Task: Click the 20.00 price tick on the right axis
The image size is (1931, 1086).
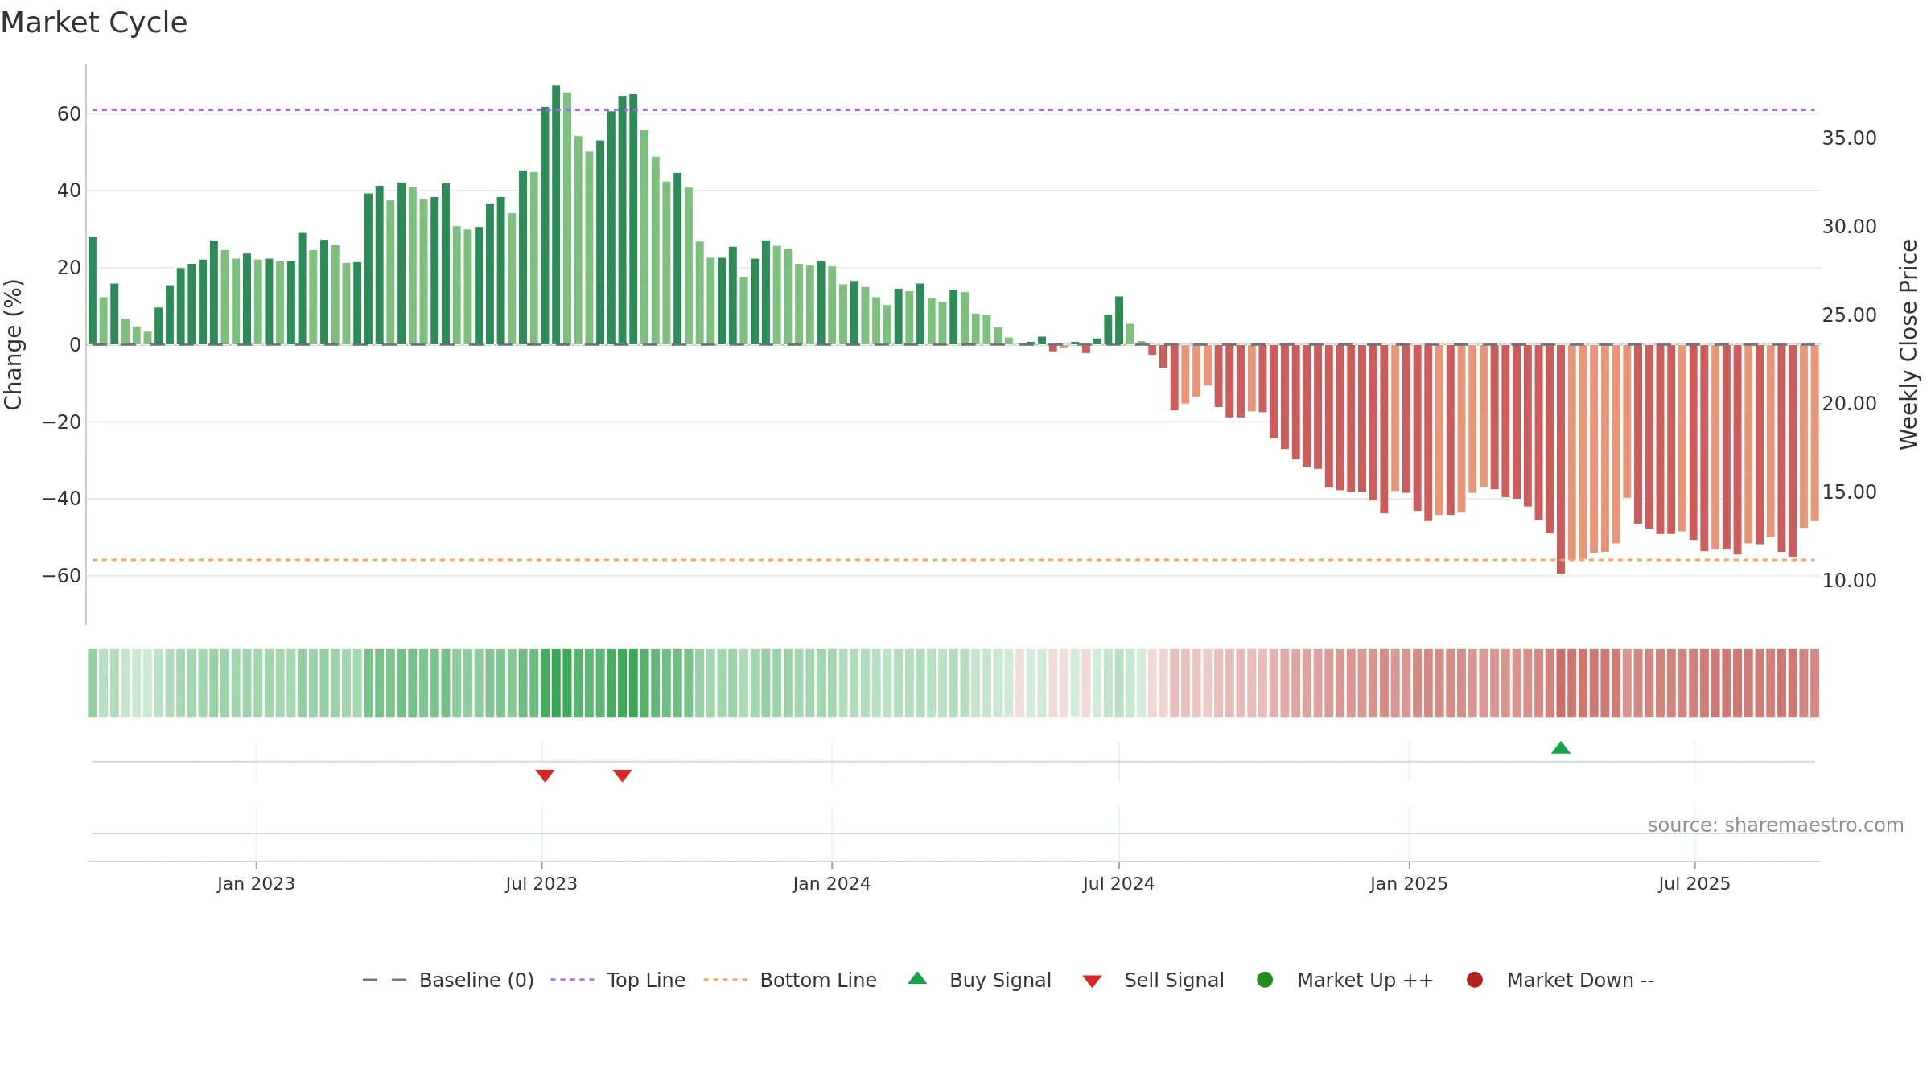Action: click(1849, 404)
